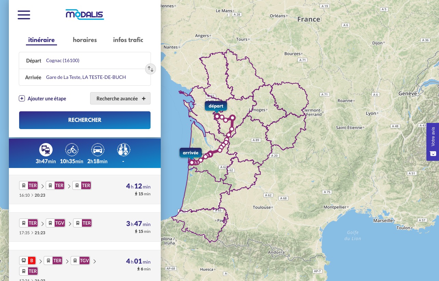Click the départ map marker
The height and width of the screenshot is (281, 439).
pos(216,106)
